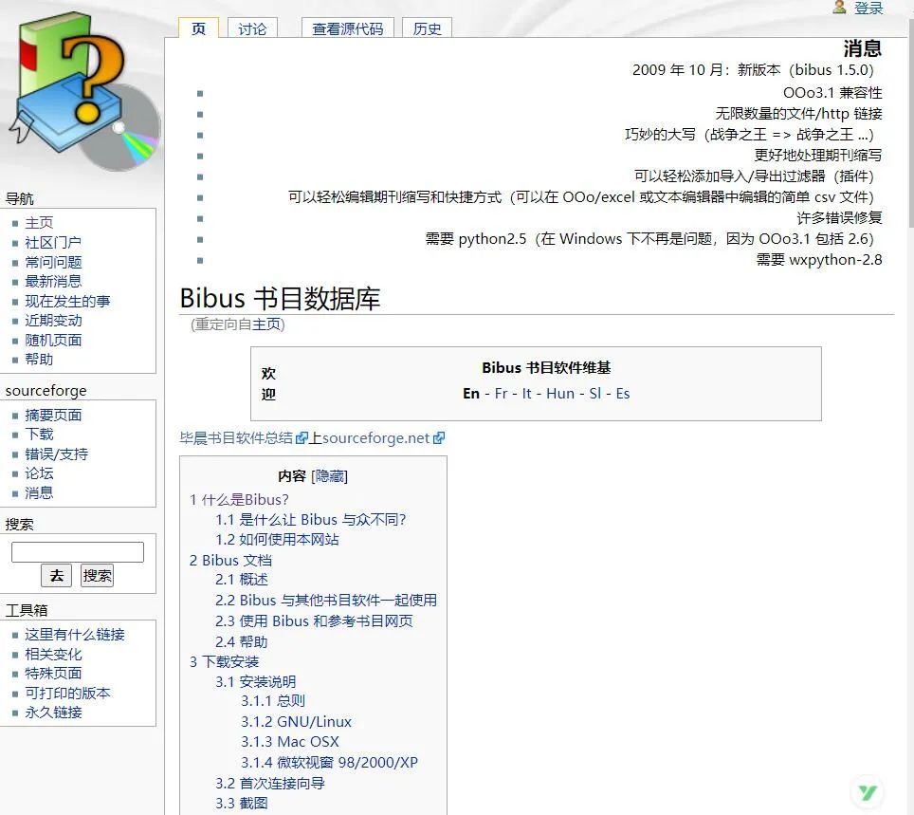Focus the sidebar search input field
The height and width of the screenshot is (815, 914).
tap(78, 552)
